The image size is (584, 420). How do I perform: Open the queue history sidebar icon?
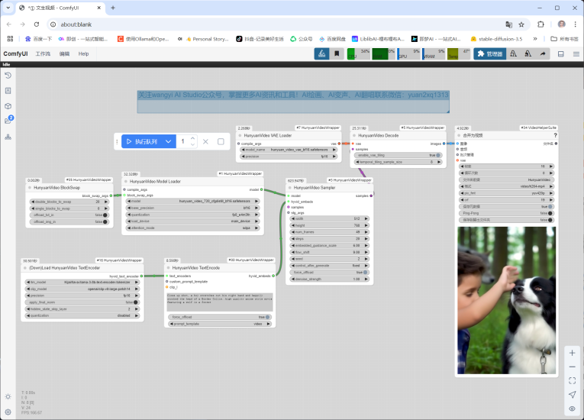tap(8, 76)
